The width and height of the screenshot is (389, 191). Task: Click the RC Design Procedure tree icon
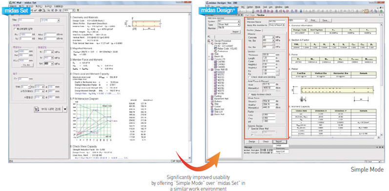pos(209,41)
